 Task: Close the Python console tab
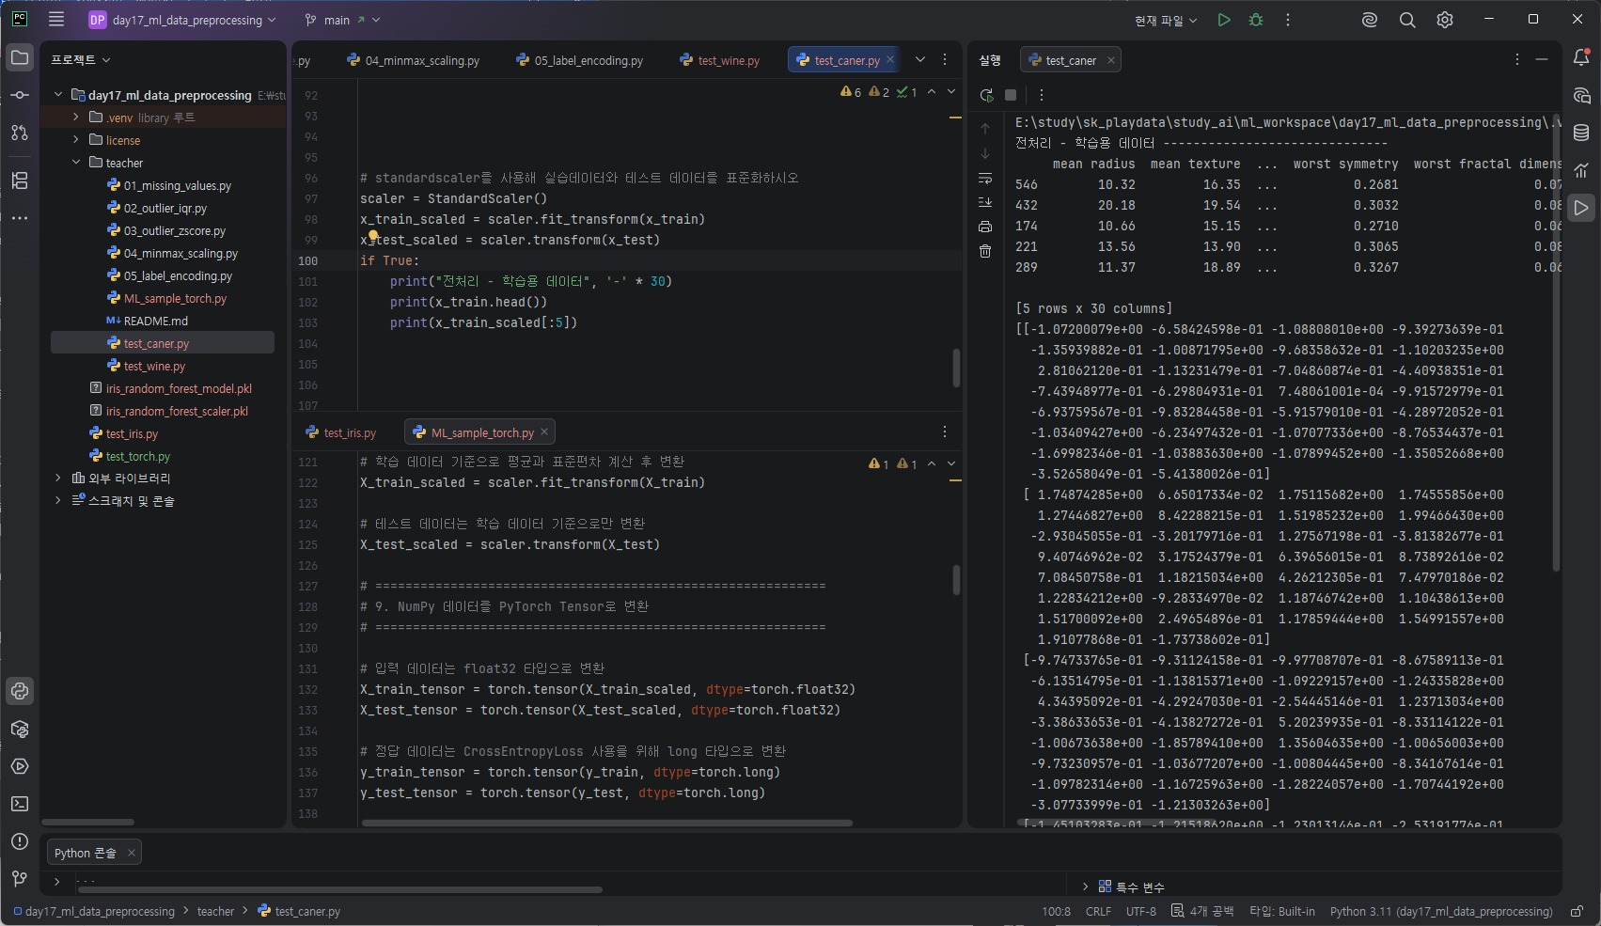point(132,853)
